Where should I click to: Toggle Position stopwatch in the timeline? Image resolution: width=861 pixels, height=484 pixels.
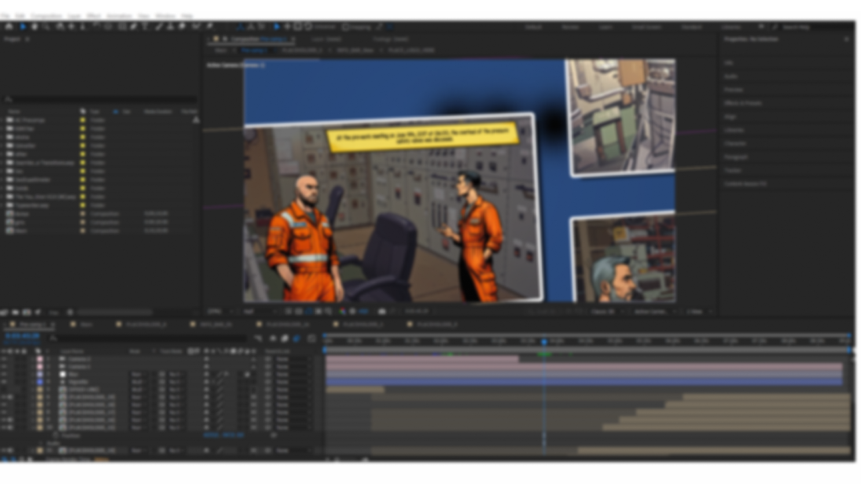[56, 435]
